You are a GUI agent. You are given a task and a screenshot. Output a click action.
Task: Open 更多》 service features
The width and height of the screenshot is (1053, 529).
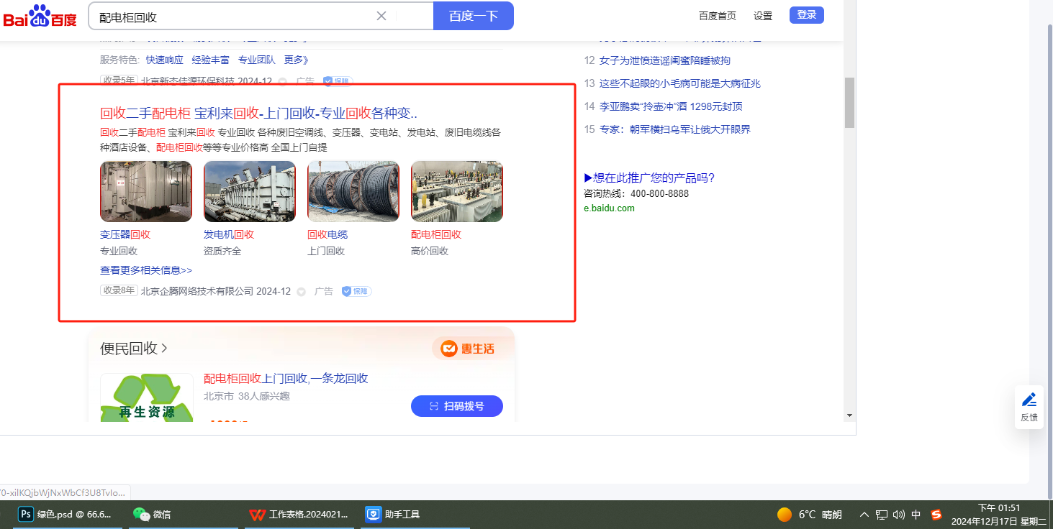[296, 60]
